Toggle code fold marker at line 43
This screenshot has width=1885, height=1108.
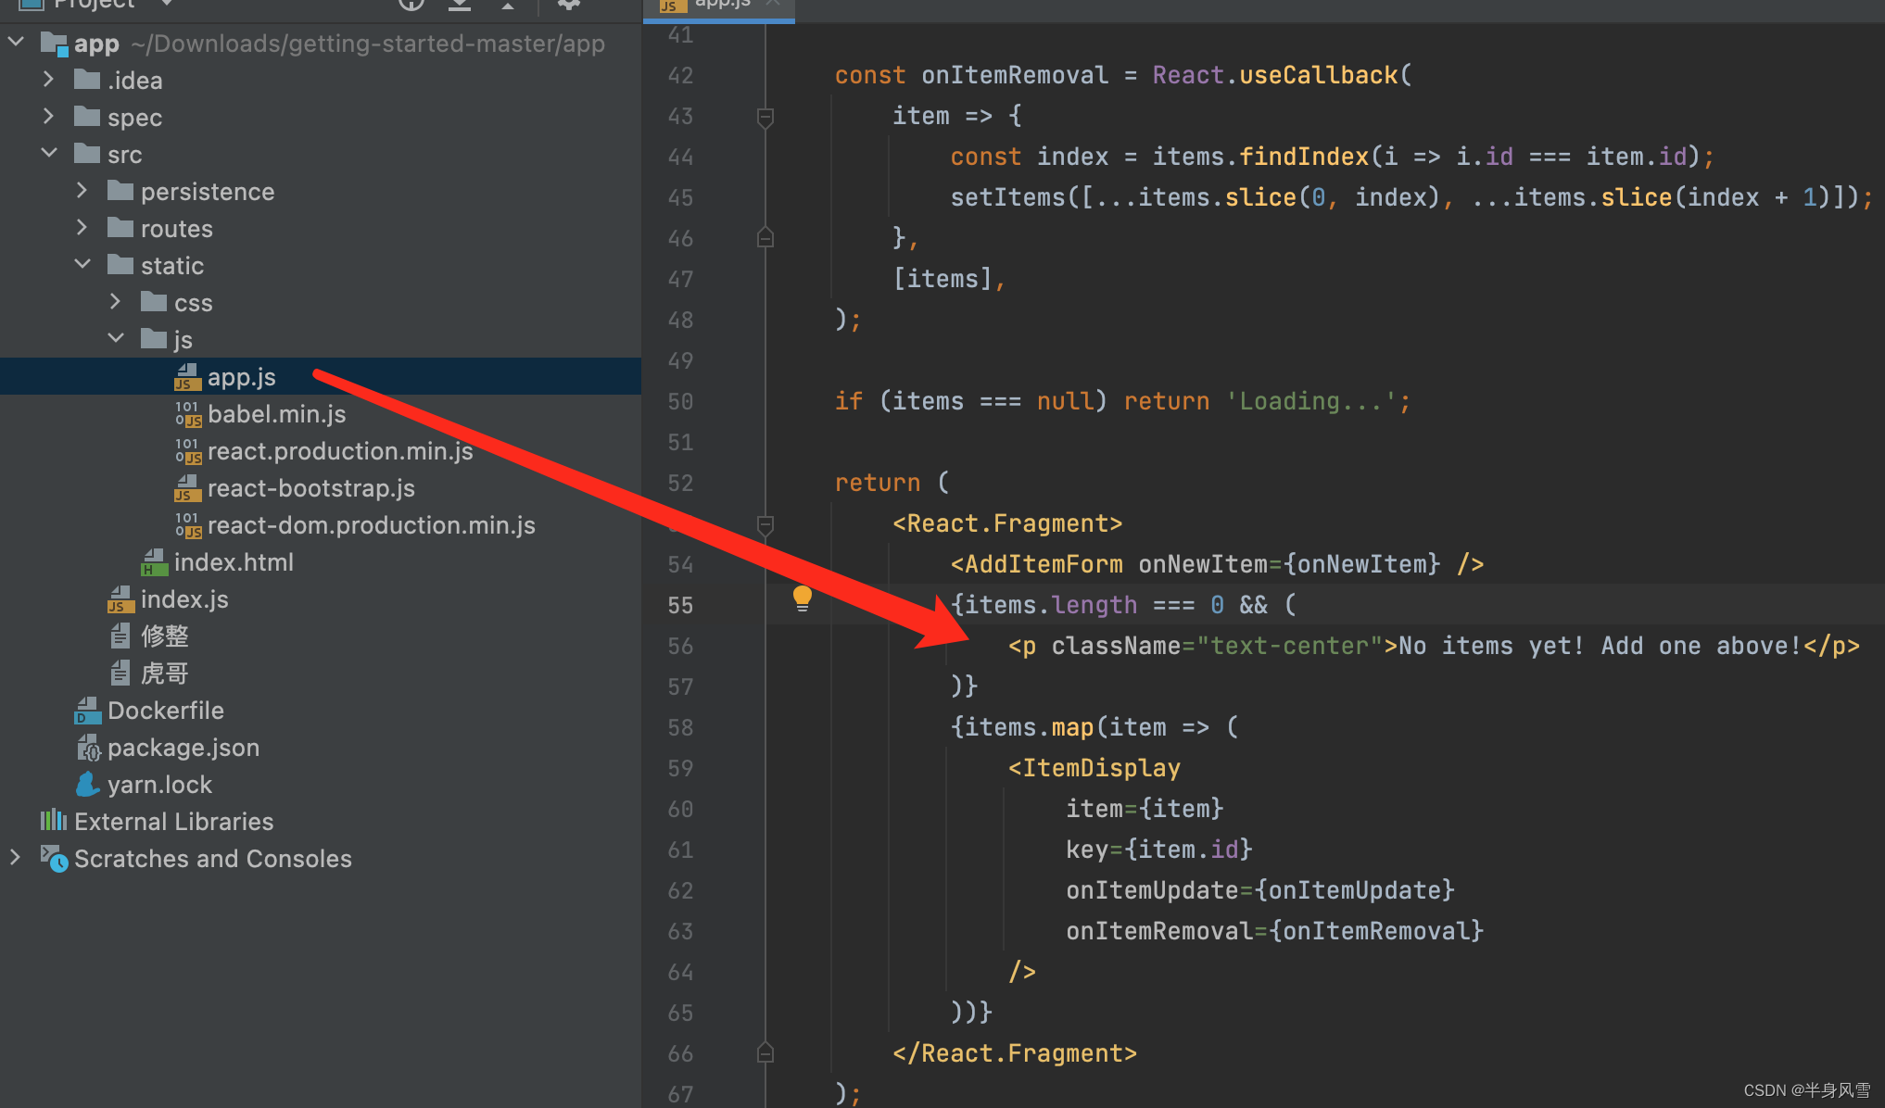click(765, 118)
